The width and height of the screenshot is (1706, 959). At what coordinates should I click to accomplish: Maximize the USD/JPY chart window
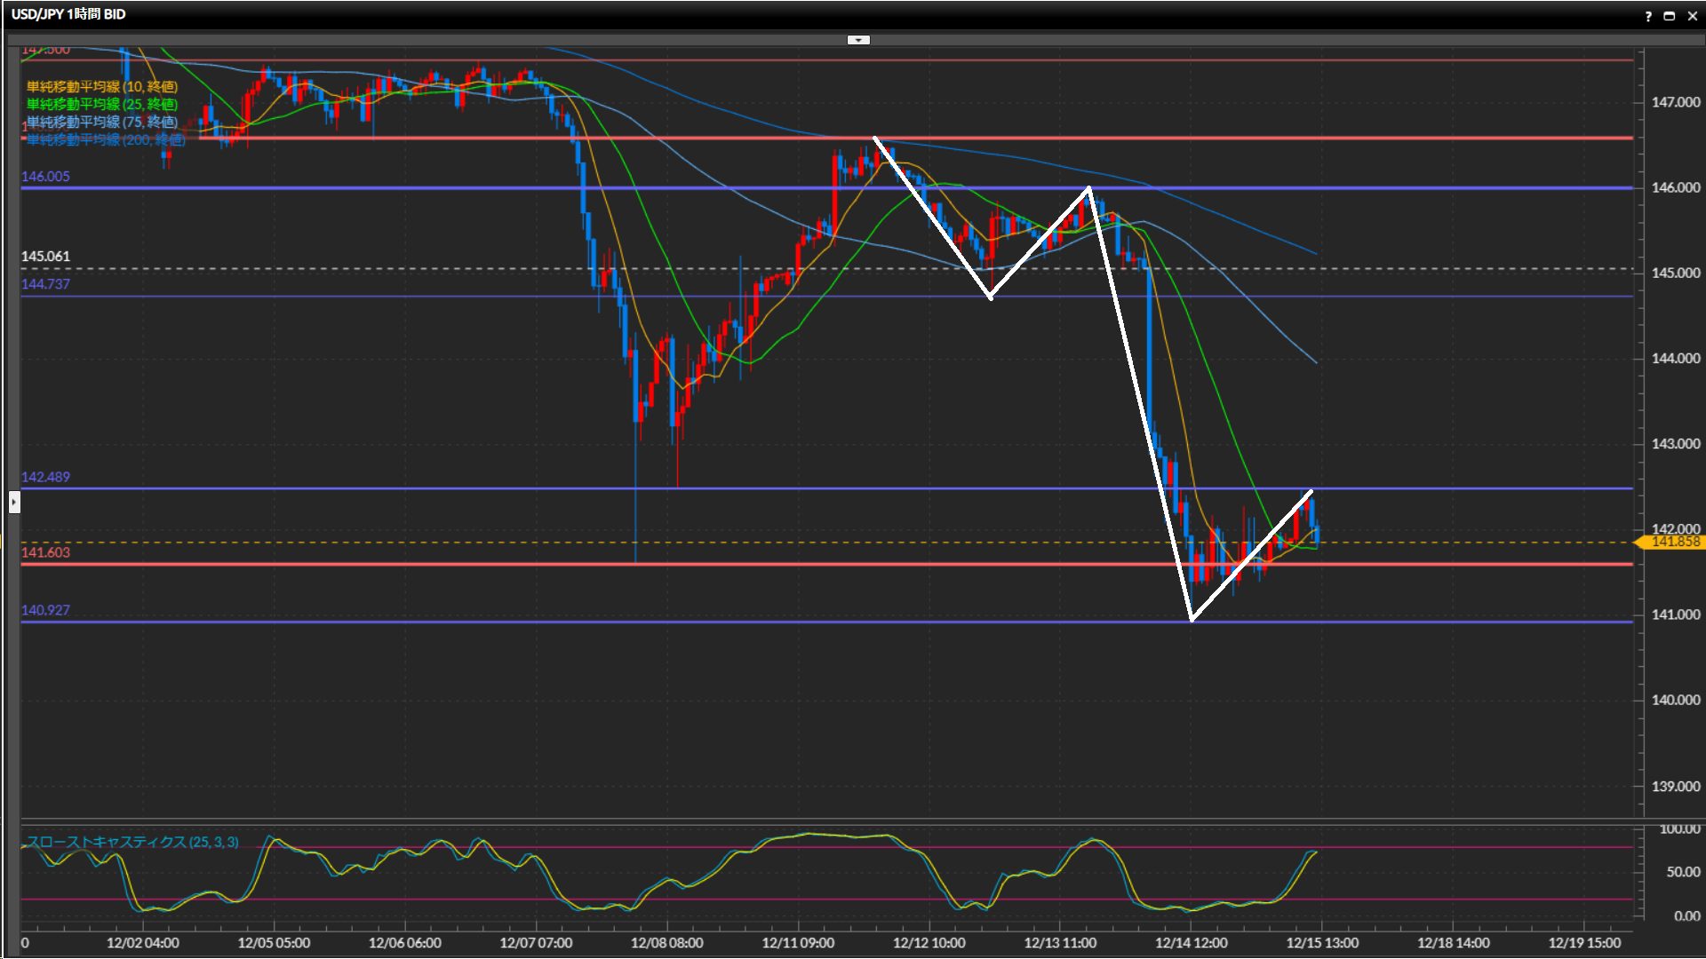(x=1670, y=16)
